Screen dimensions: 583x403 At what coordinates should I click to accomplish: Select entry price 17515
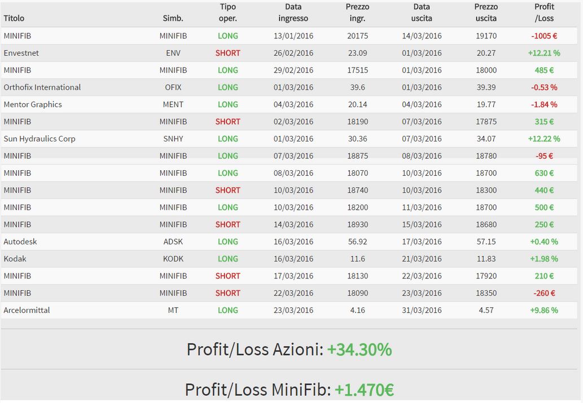point(357,70)
